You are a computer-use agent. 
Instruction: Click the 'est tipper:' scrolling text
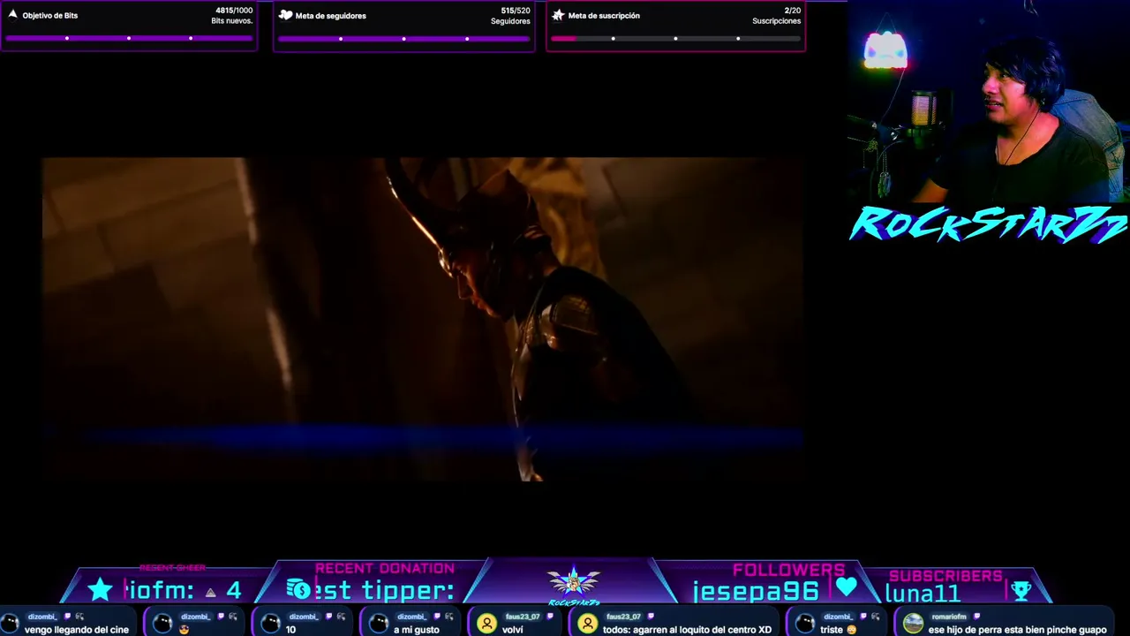pos(384,590)
